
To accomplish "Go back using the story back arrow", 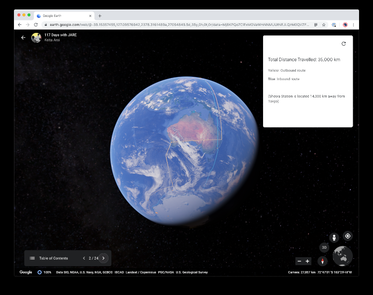I will pyautogui.click(x=23, y=38).
